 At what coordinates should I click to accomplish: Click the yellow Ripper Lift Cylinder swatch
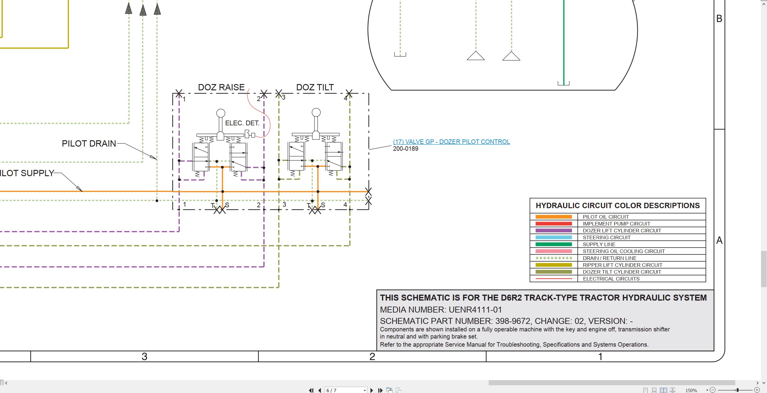point(554,265)
